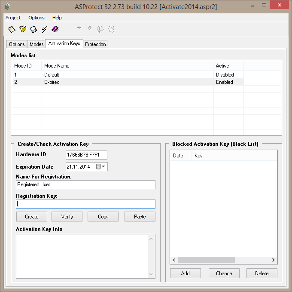Click the Create button
This screenshot has height=292, width=292.
tap(32, 216)
